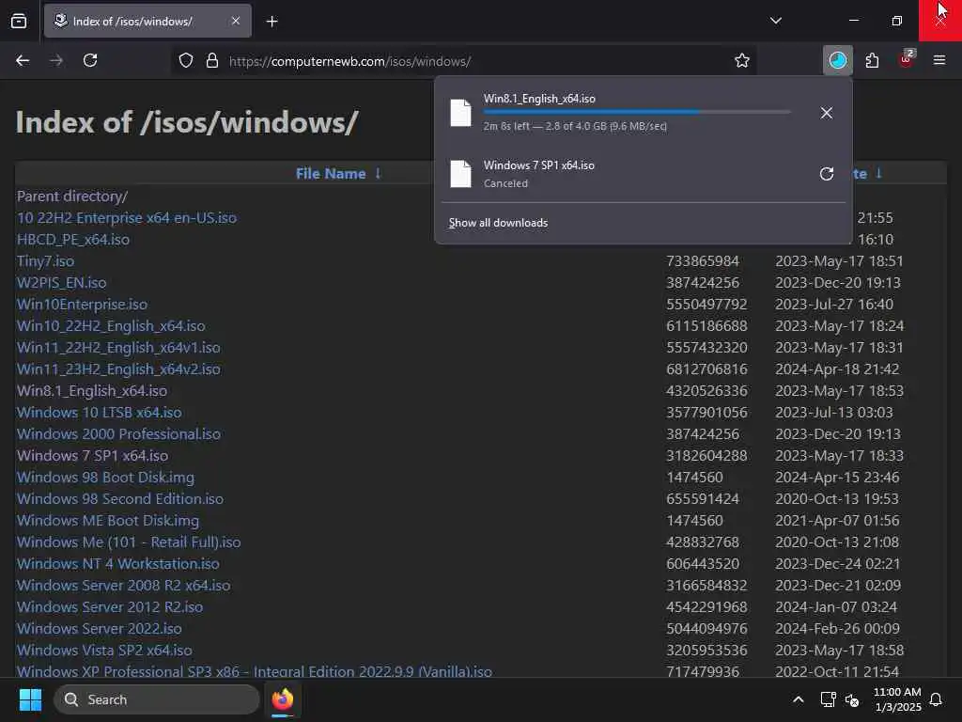Image resolution: width=962 pixels, height=722 pixels.
Task: Click the Date column descending arrow
Action: (878, 173)
